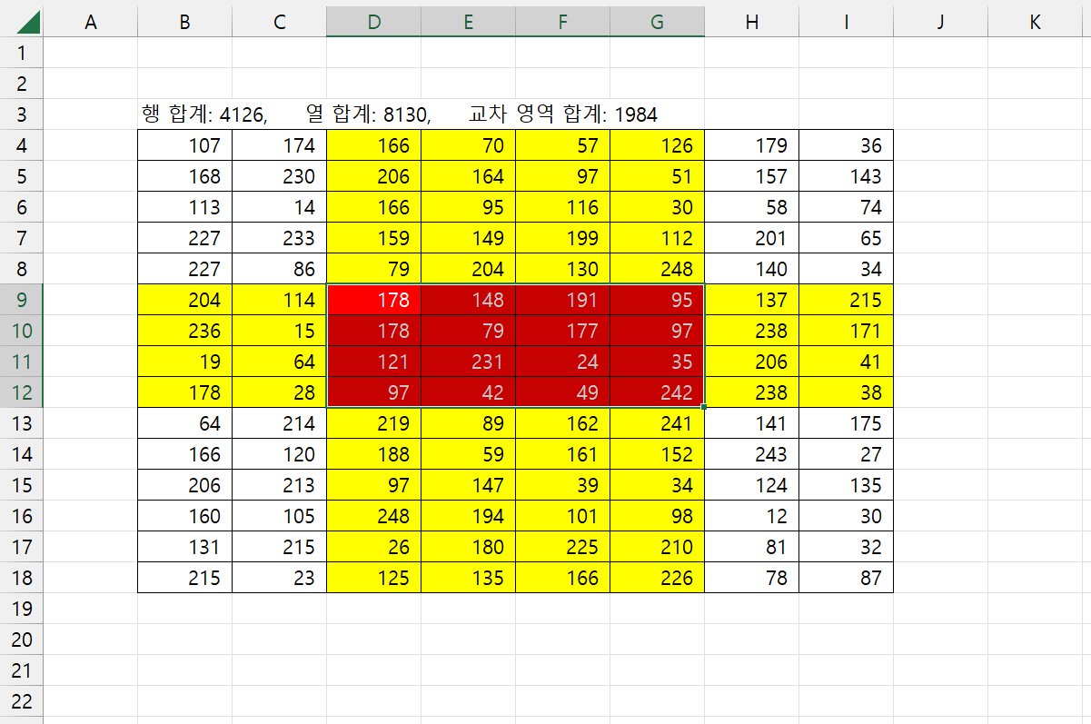Select the row 9 header

pyautogui.click(x=22, y=300)
